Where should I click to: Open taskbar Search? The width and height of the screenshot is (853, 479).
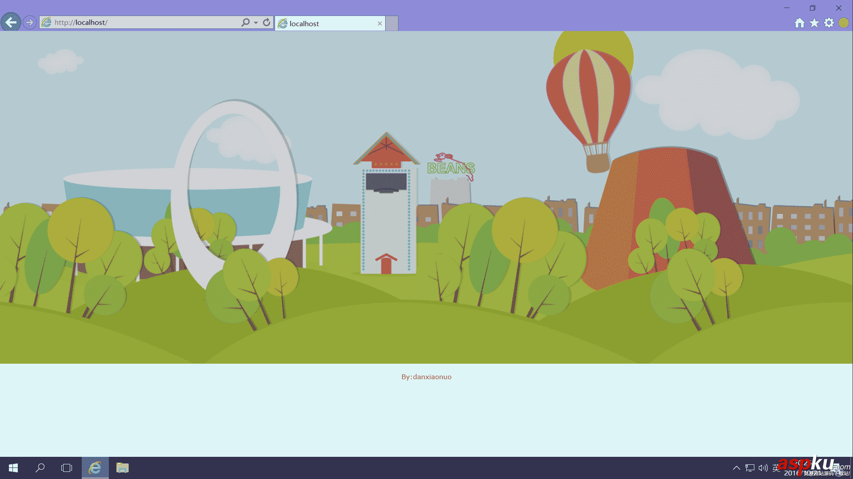click(x=40, y=468)
